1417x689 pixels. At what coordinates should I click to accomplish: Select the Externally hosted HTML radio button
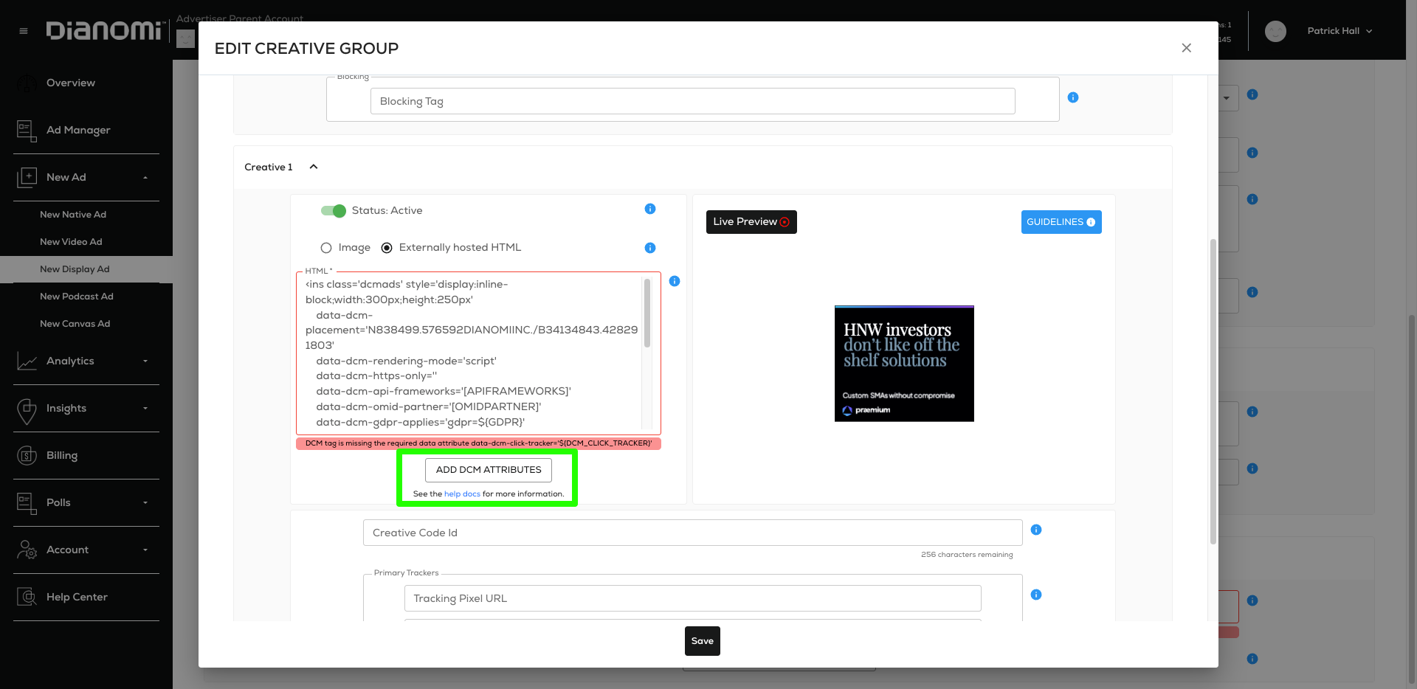tap(387, 248)
